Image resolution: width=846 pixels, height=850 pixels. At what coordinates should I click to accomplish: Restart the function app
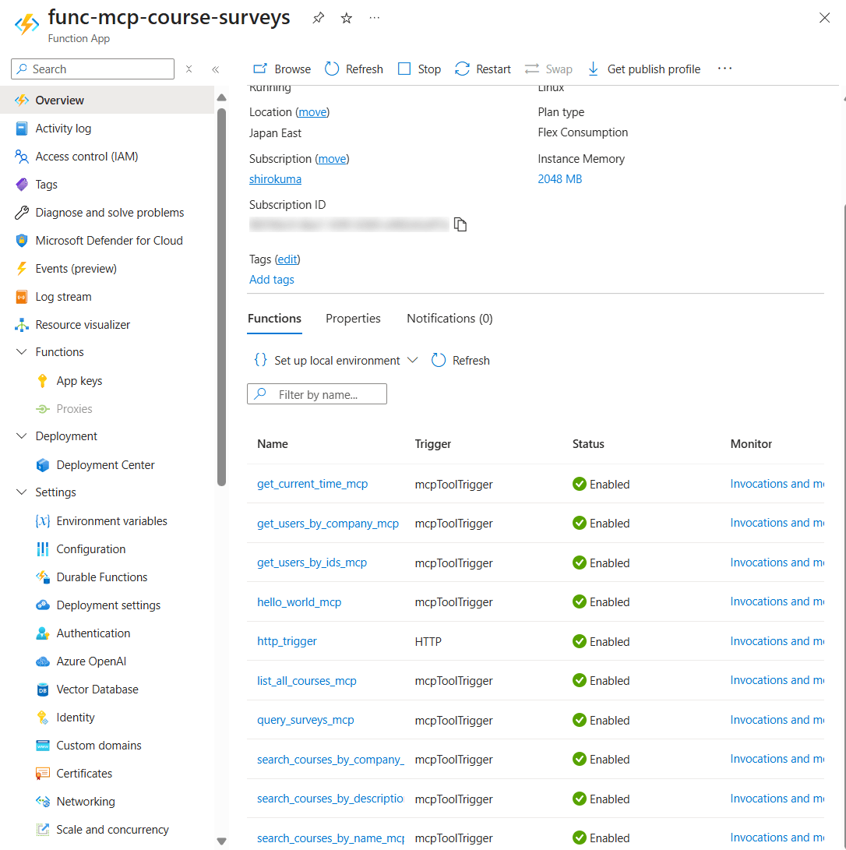click(483, 69)
